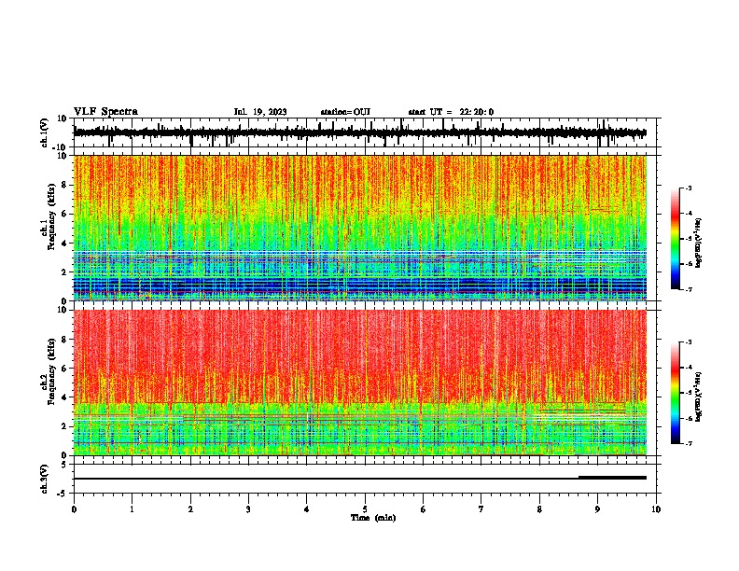
Task: Click time axis tick label '7'
Action: pyautogui.click(x=481, y=509)
